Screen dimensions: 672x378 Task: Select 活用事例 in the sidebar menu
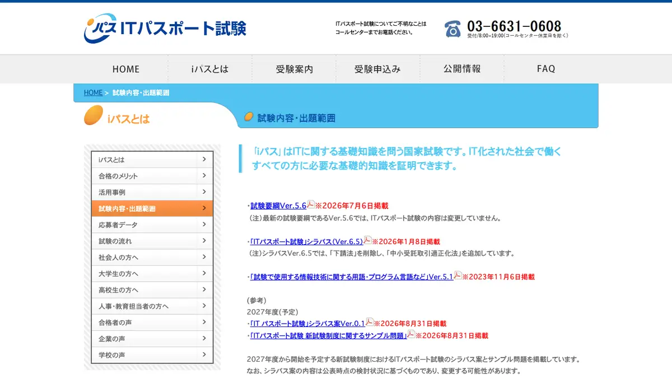pos(152,192)
